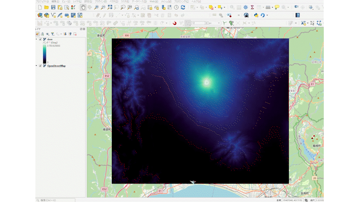This screenshot has height=202, width=359.
Task: Click the Filter Legend funnel icon
Action: (x=53, y=34)
